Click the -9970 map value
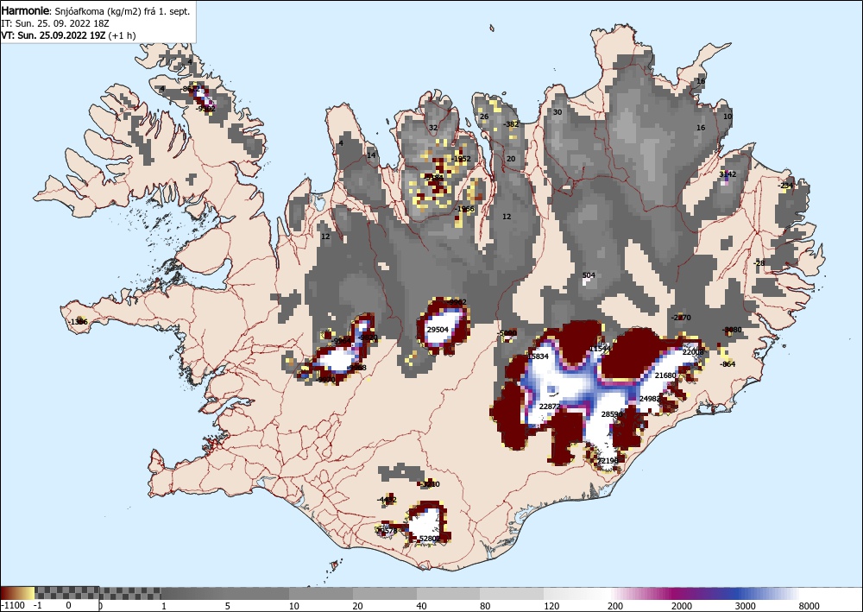The height and width of the screenshot is (612, 863). click(326, 379)
